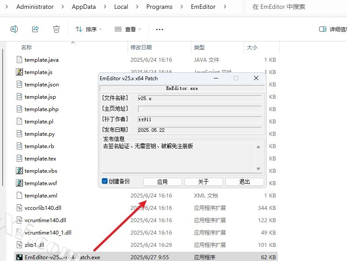Image resolution: width=347 pixels, height=261 pixels.
Task: Click the template.vbs script icon
Action: (x=19, y=171)
